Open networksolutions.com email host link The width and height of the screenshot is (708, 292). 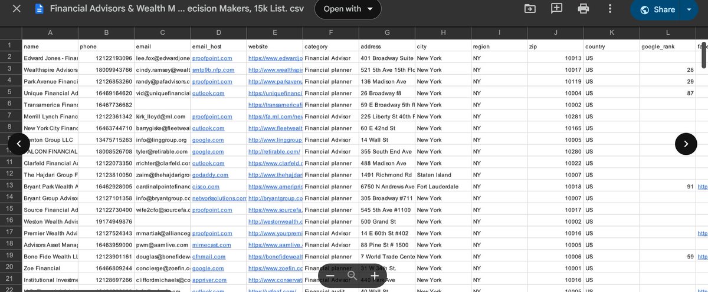(219, 198)
